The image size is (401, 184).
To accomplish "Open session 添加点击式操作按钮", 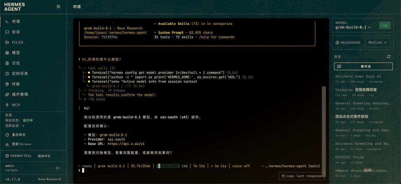I will coord(363,119).
